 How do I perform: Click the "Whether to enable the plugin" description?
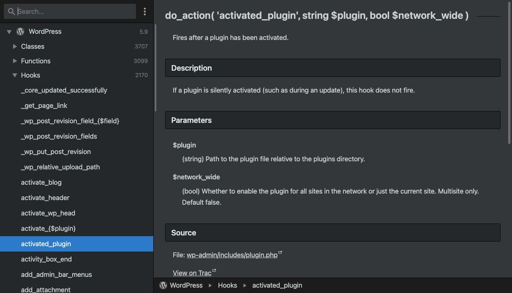click(x=330, y=197)
